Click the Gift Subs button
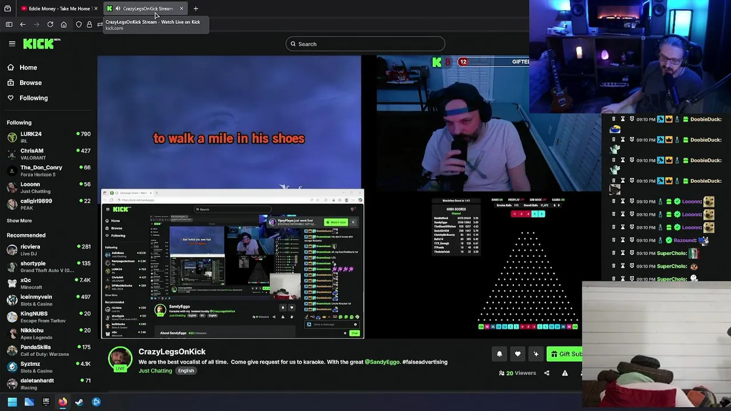 564,354
